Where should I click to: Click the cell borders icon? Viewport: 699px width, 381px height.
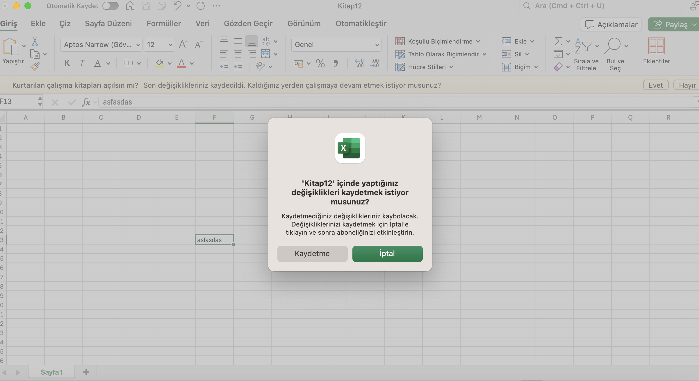128,63
